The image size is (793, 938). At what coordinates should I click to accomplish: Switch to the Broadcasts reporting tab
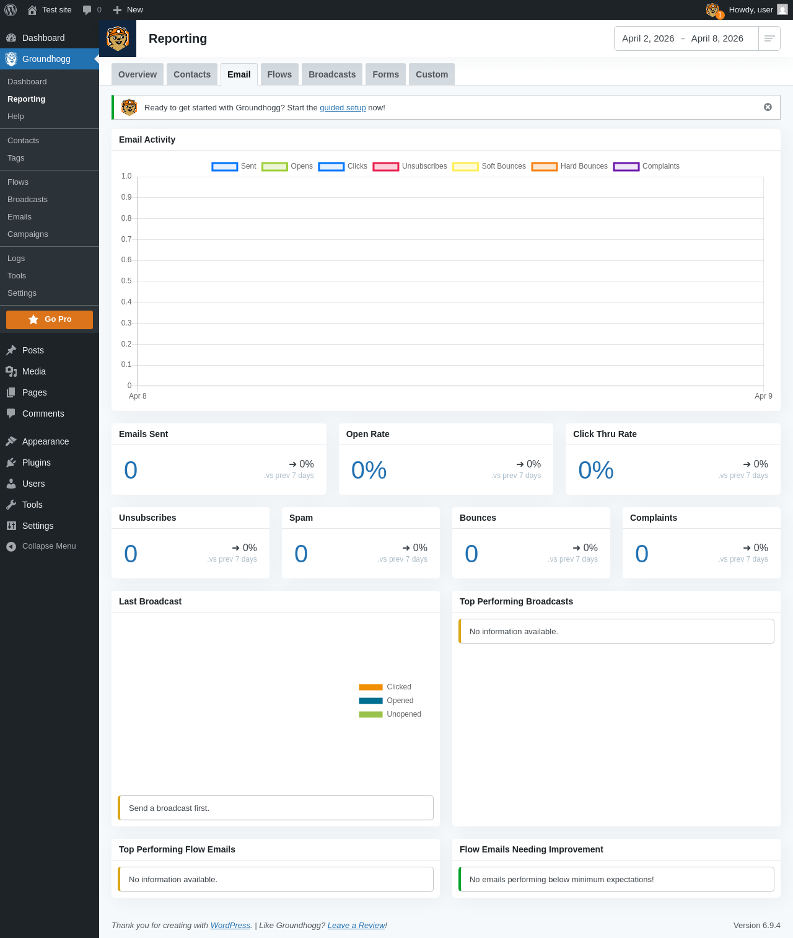[x=332, y=74]
